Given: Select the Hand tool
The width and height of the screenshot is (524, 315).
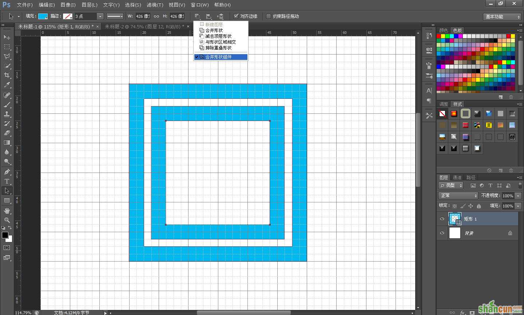Looking at the screenshot, I should click(7, 211).
